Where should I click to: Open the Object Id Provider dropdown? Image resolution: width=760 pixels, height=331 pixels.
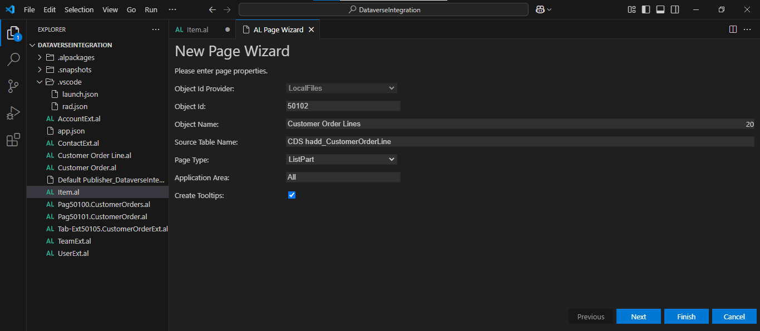pyautogui.click(x=341, y=88)
